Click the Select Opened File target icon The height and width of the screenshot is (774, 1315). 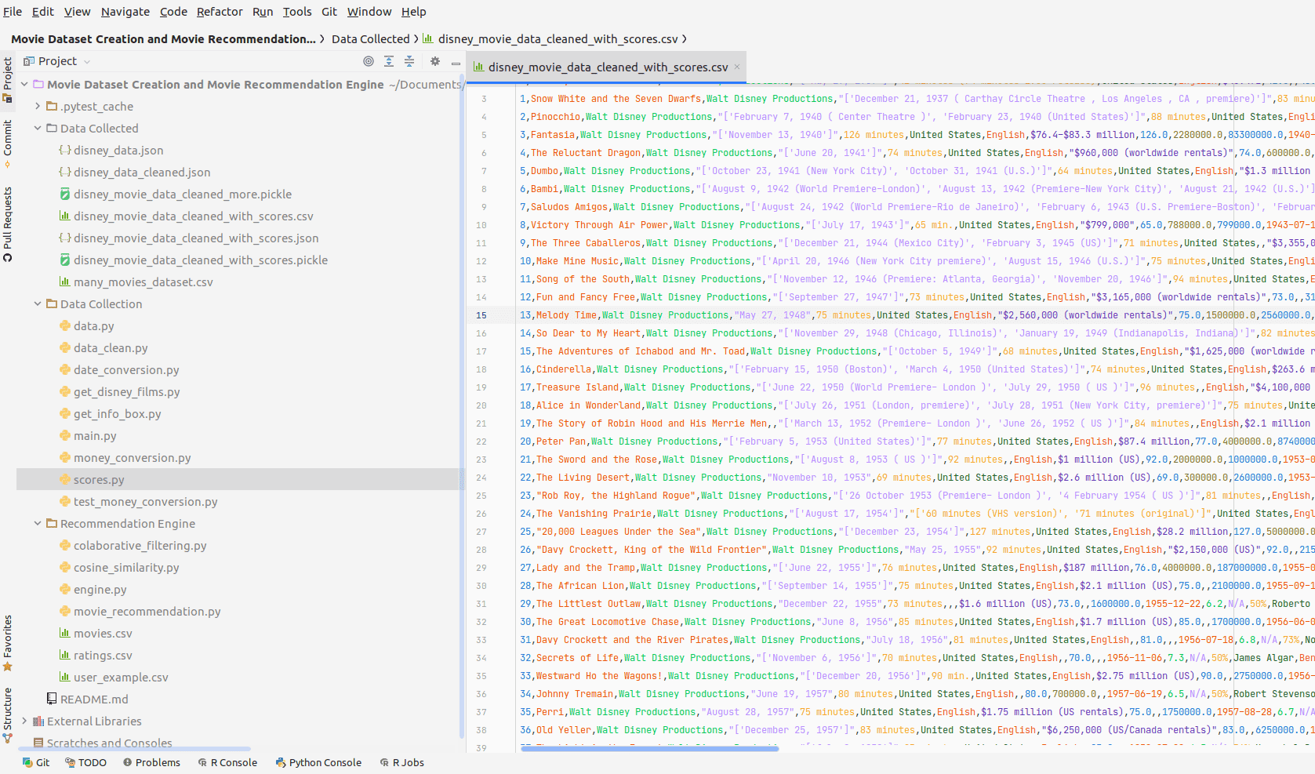tap(369, 61)
